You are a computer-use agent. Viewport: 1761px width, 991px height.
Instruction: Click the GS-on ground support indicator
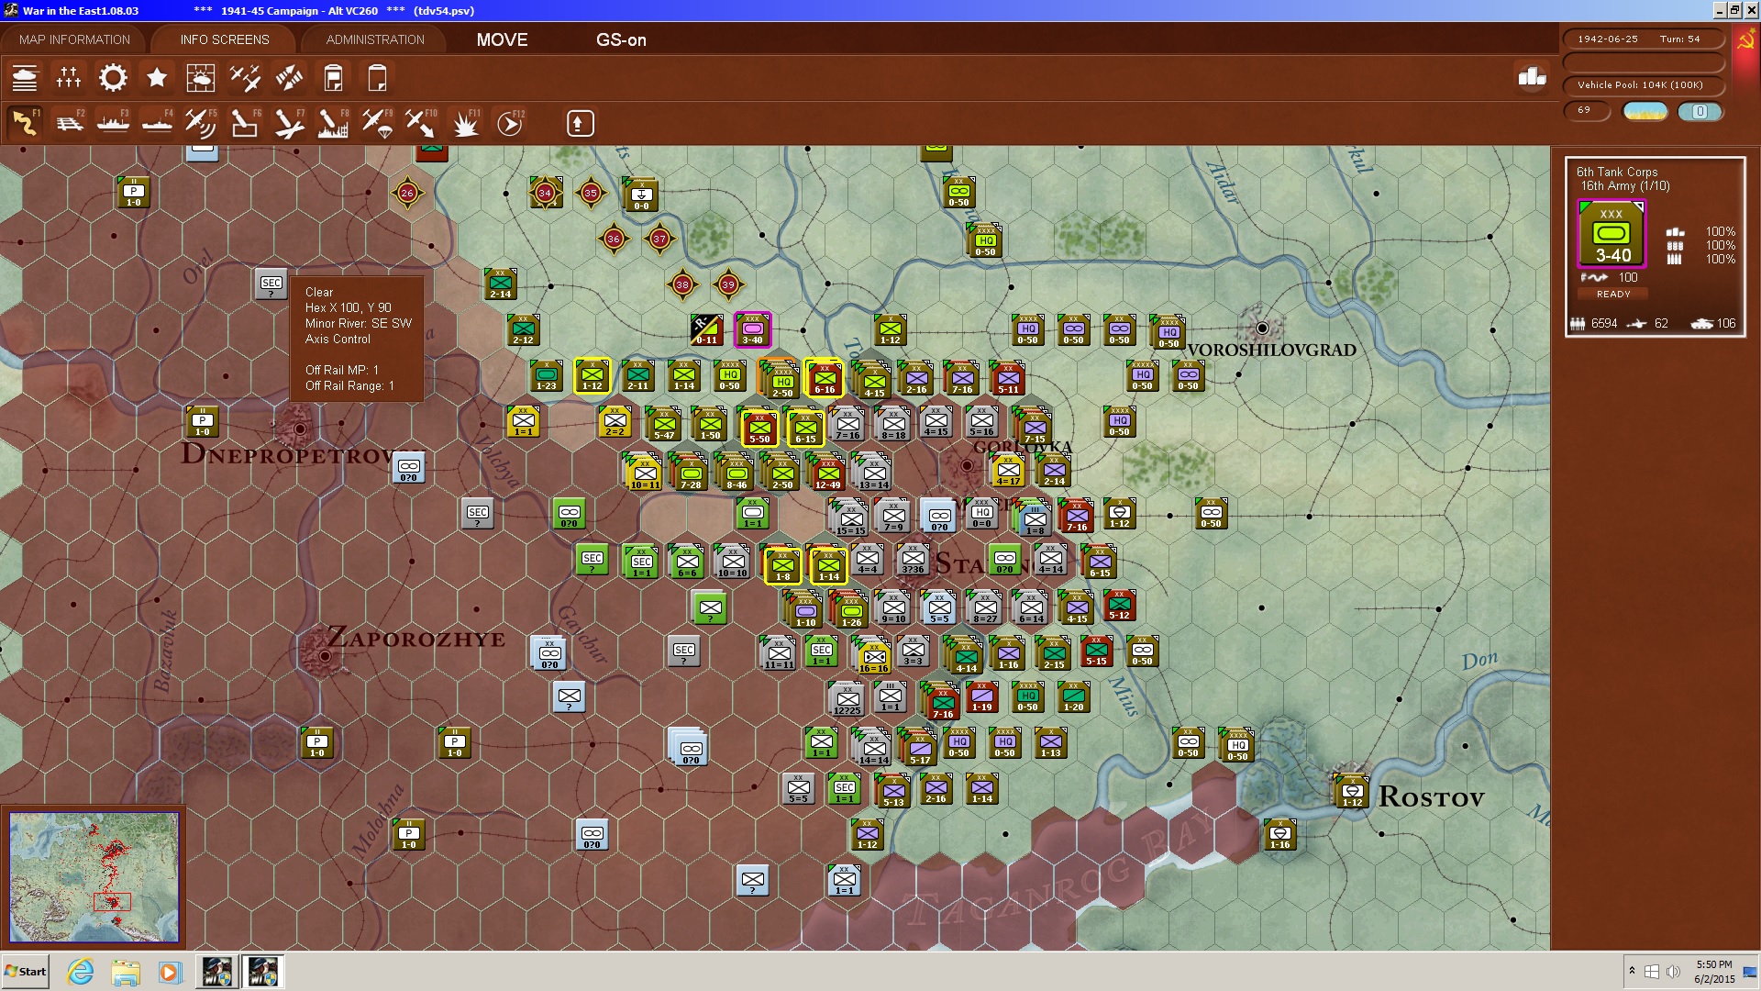pyautogui.click(x=621, y=39)
